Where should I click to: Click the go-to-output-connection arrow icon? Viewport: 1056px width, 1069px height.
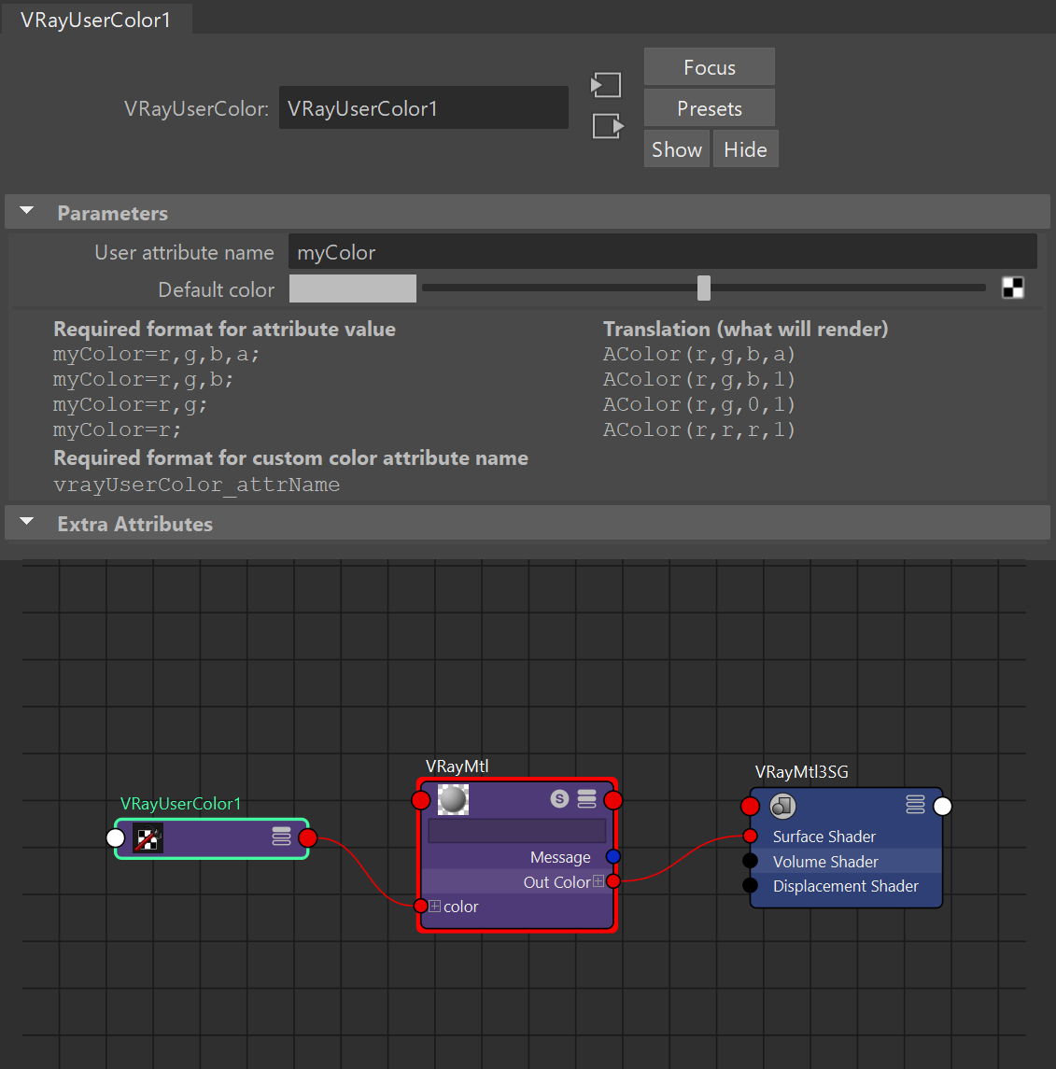tap(608, 126)
